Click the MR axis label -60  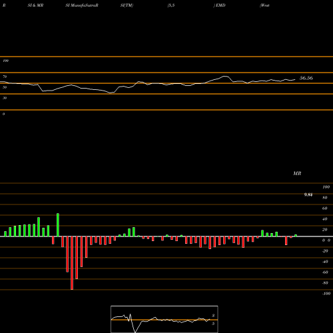click(x=325, y=272)
